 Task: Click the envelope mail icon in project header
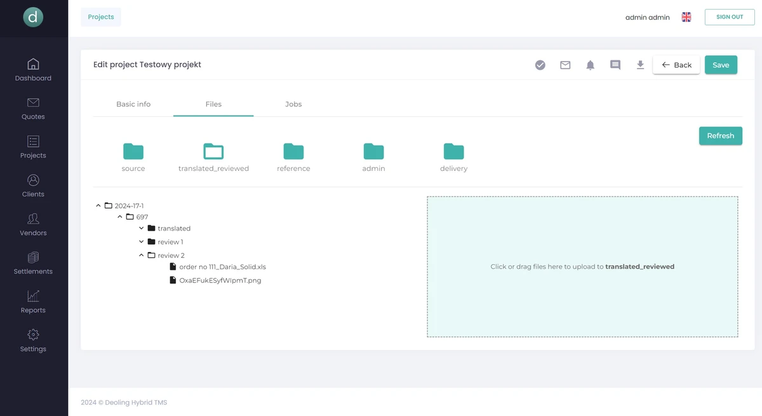pos(565,65)
